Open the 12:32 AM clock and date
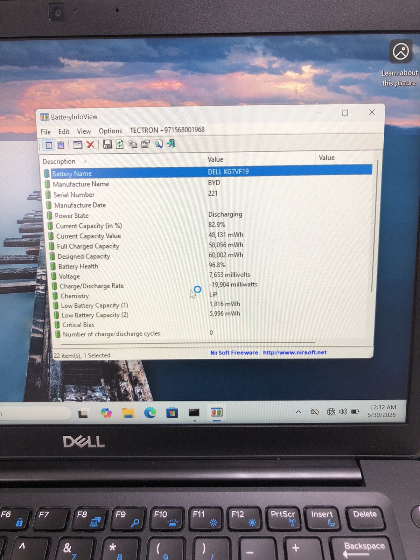 [x=382, y=411]
